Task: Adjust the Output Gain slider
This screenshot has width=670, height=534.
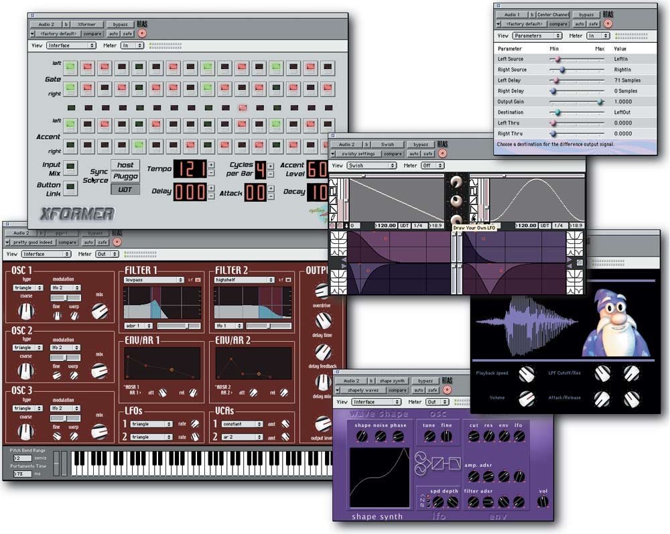Action: pos(576,102)
